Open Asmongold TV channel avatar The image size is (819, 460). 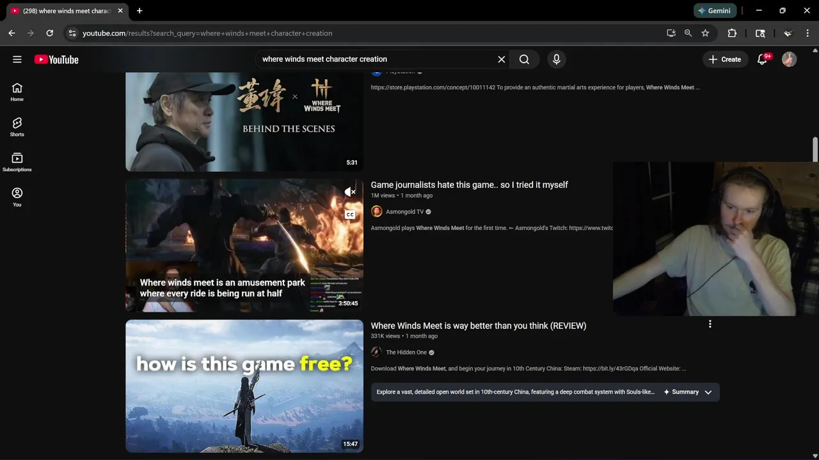pyautogui.click(x=376, y=211)
